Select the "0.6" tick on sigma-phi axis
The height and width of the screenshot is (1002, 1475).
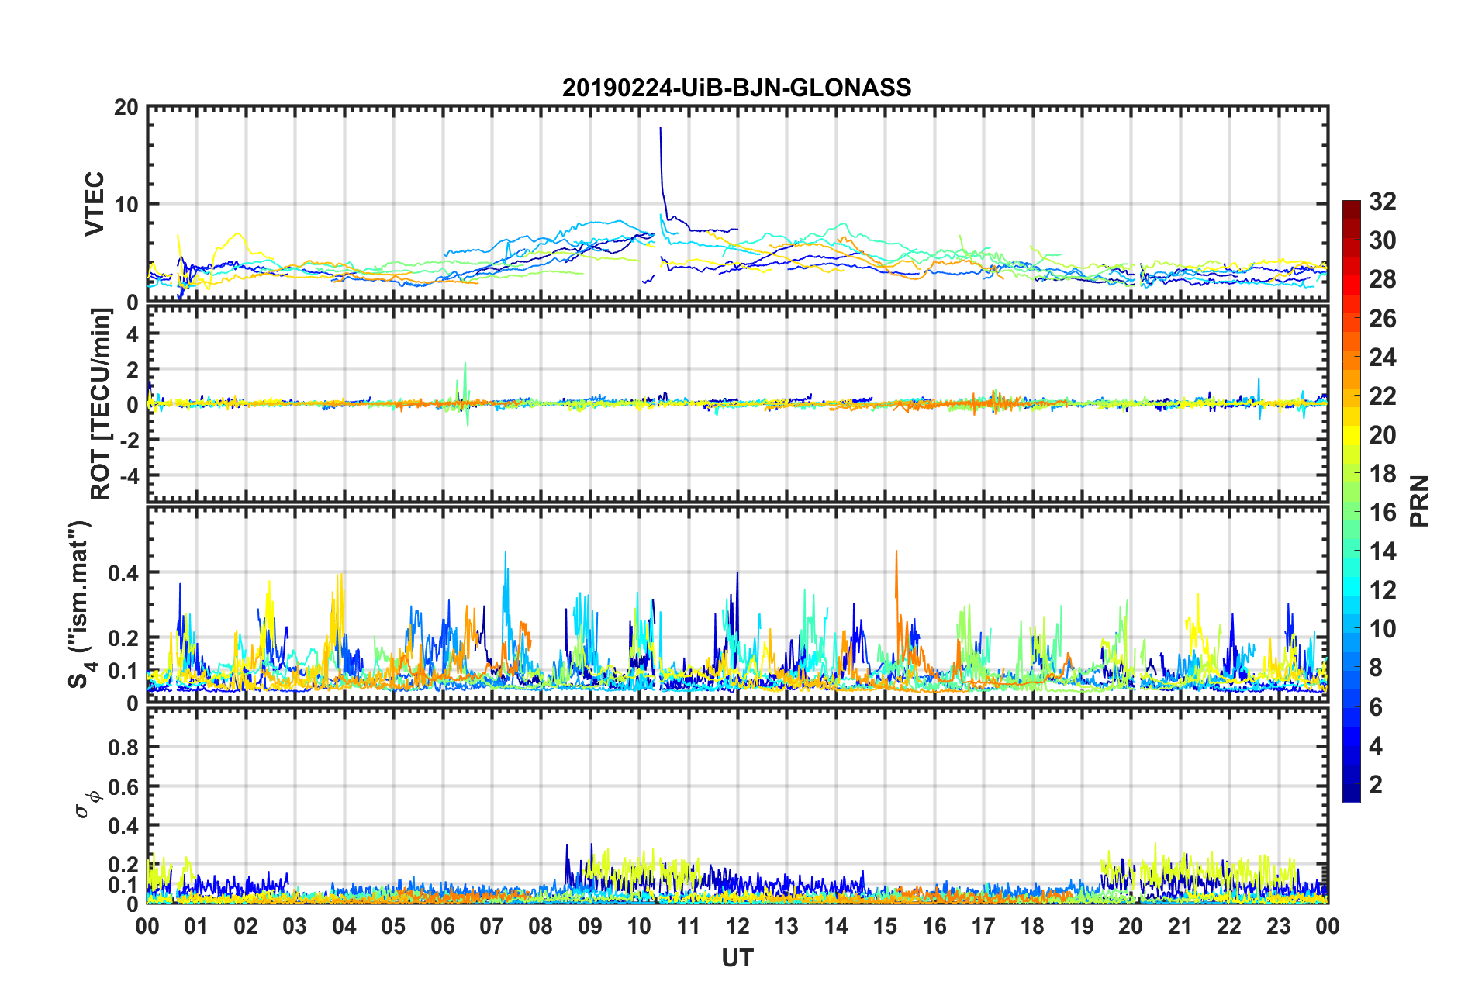tap(123, 786)
